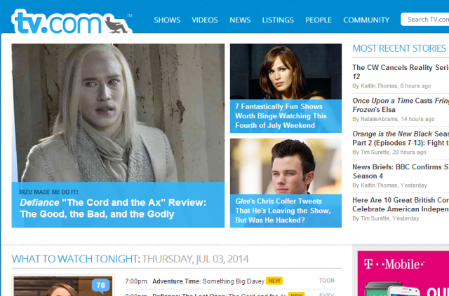Screen dimensions: 449x296
Task: Select LISTINGS in the navigation bar
Action: click(278, 20)
